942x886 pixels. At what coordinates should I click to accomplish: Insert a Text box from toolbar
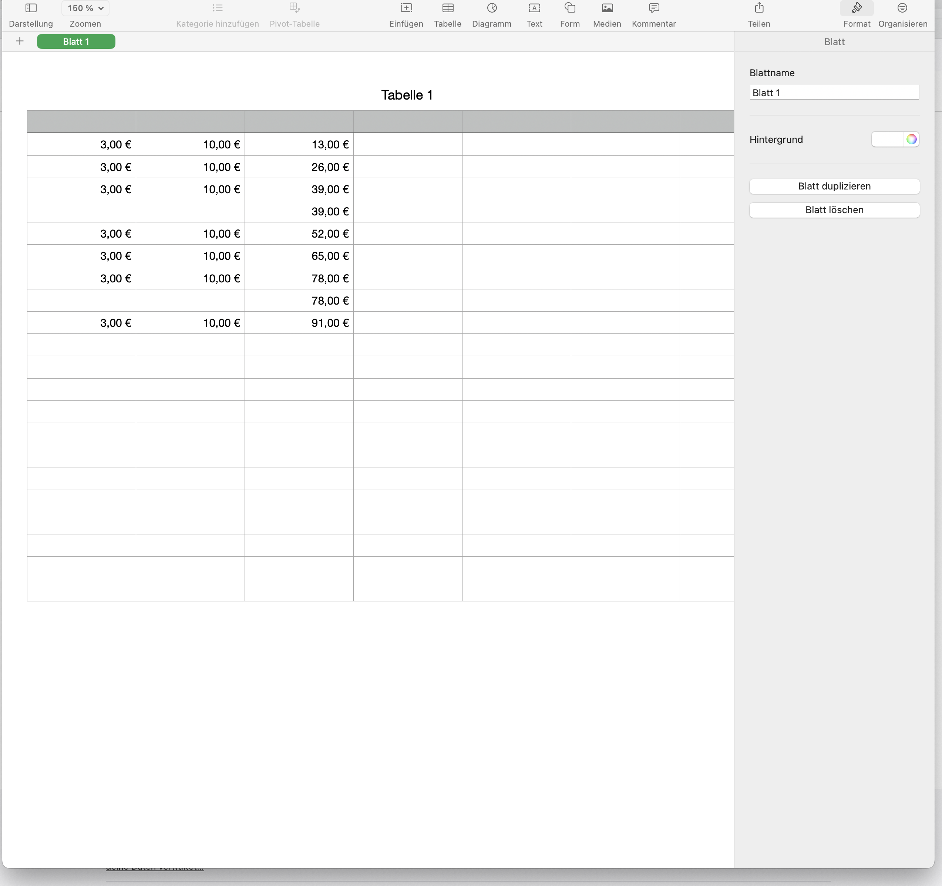[x=534, y=8]
